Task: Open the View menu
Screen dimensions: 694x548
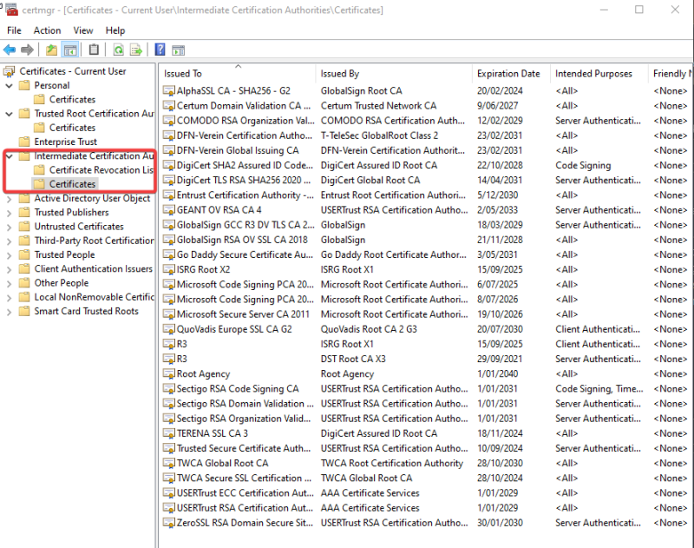Action: 83,30
